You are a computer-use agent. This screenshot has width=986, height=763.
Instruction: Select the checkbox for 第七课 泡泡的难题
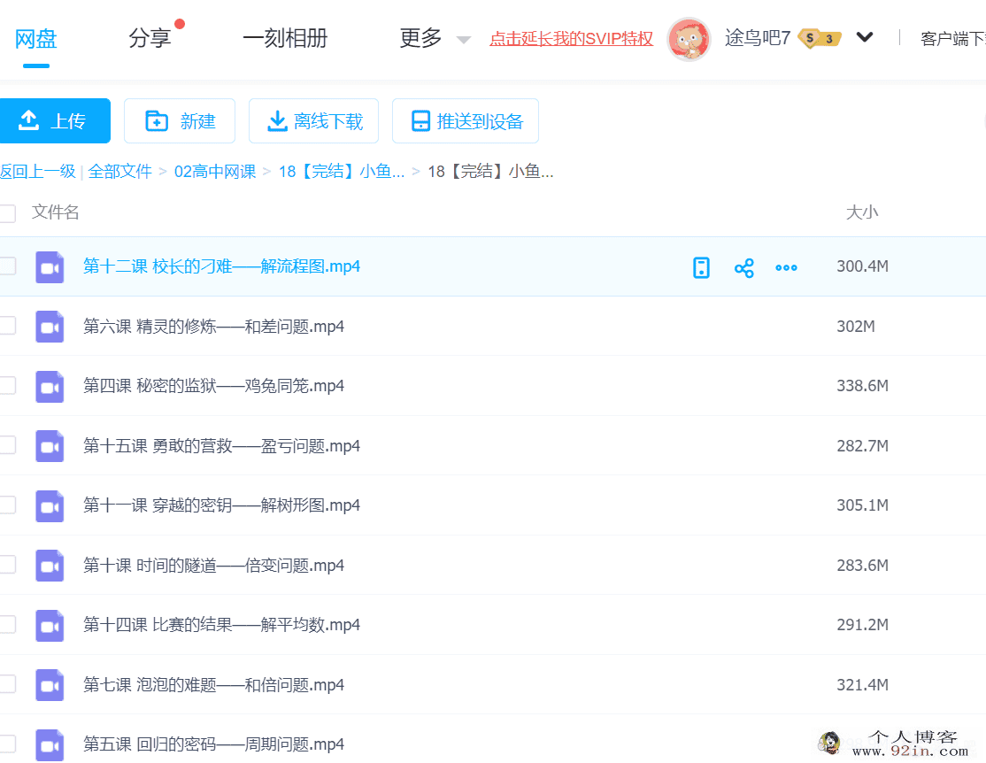click(x=7, y=684)
